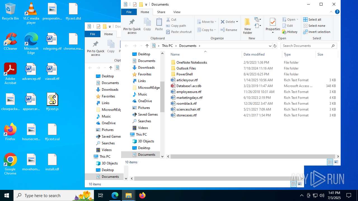The width and height of the screenshot is (358, 201).
Task: Show hidden system tray icons chevron
Action: (x=302, y=195)
